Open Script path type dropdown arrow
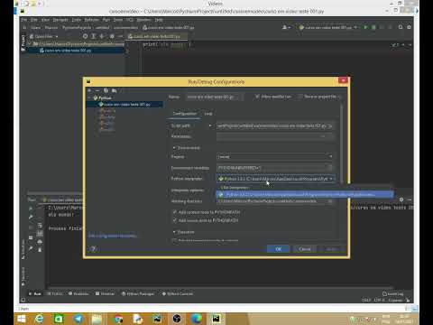The width and height of the screenshot is (433, 325). coord(210,125)
